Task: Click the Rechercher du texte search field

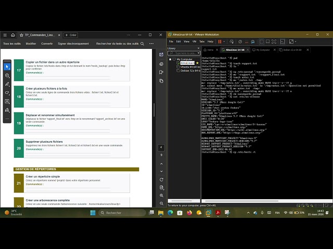Action: tap(120, 44)
